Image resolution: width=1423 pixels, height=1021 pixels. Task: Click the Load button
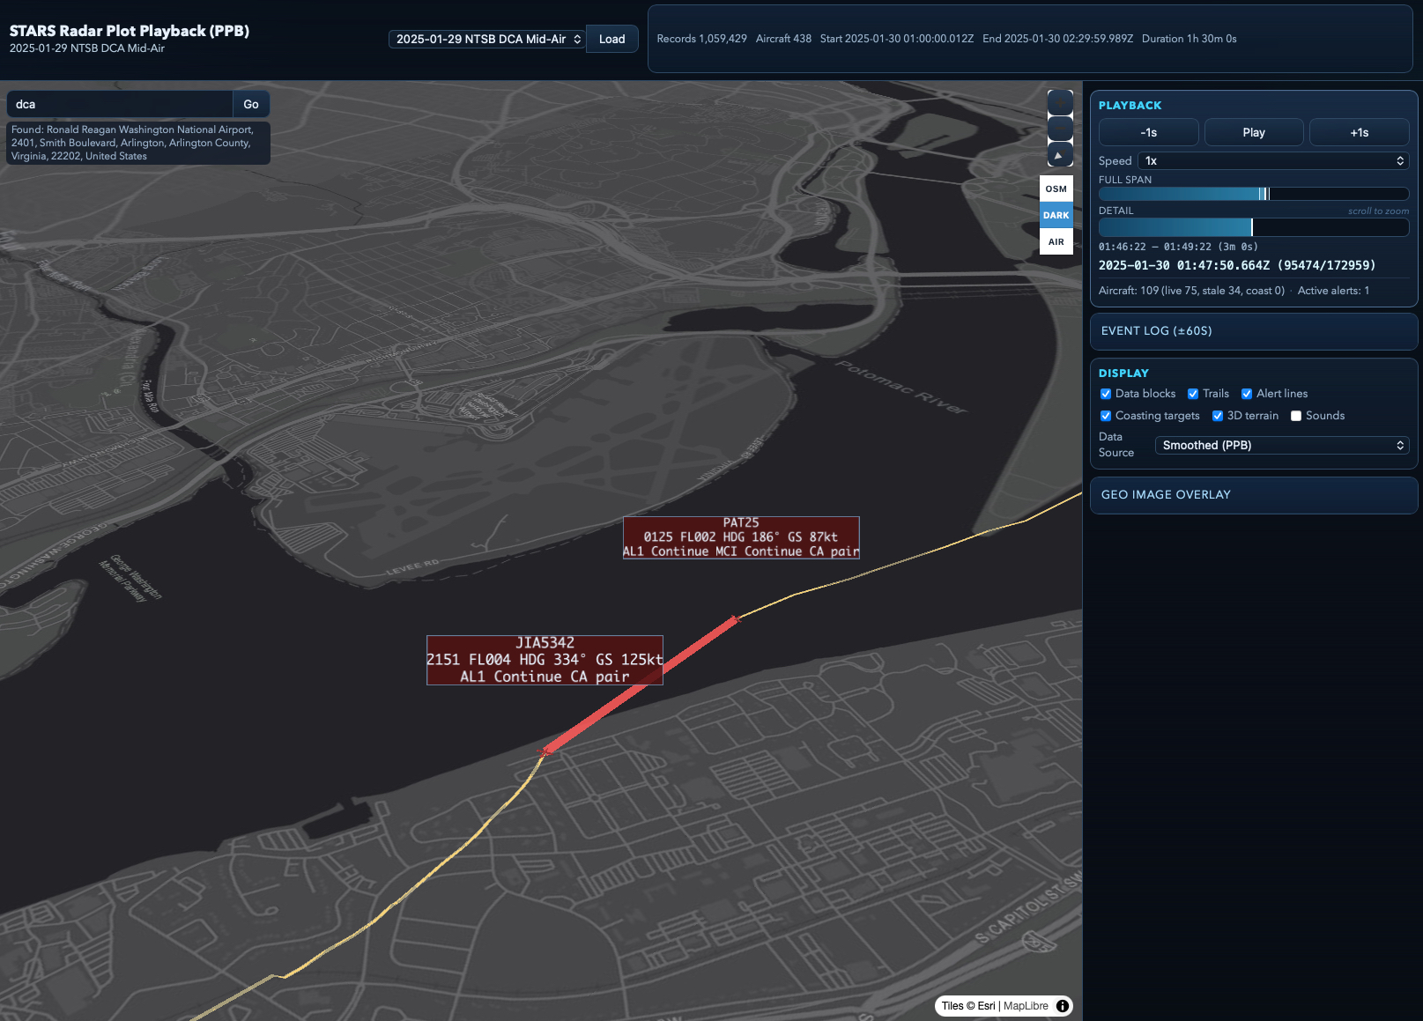click(611, 39)
